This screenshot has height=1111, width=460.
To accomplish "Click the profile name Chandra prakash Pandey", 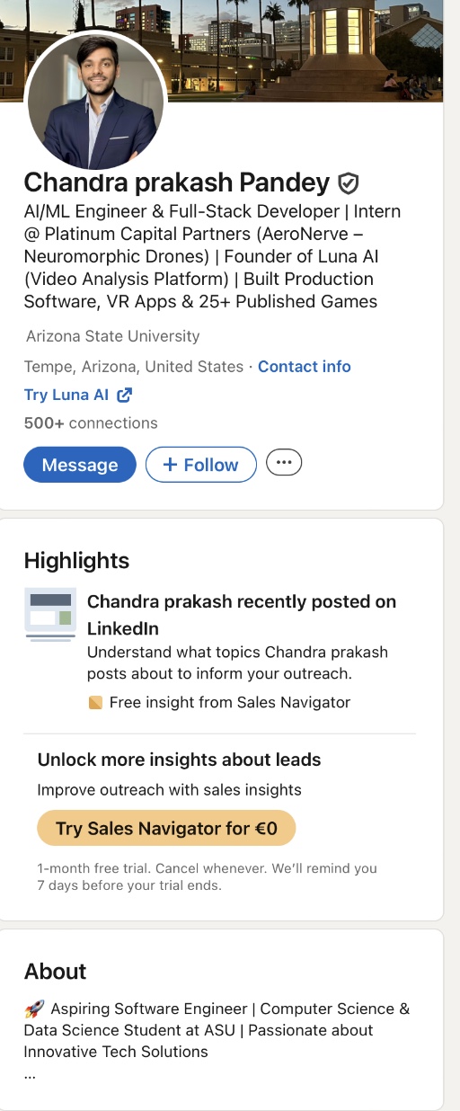I will (x=177, y=183).
